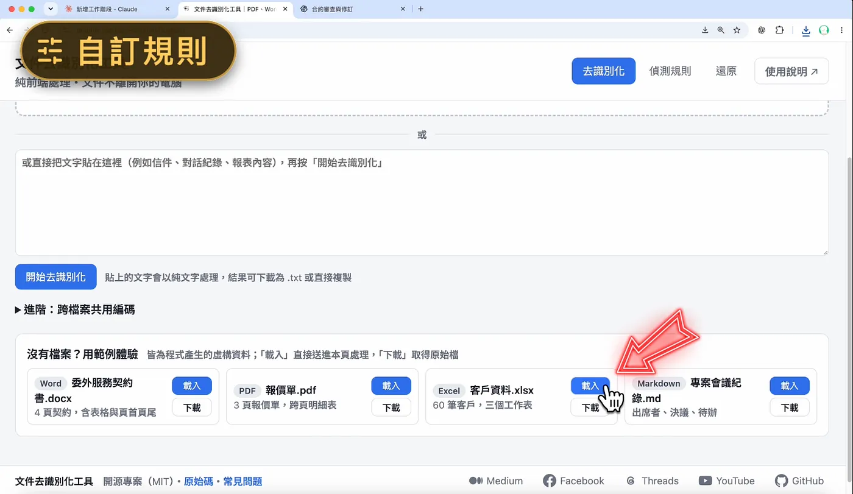Switch to the 合約審查與修訂 browser tab
The width and height of the screenshot is (853, 494).
coord(353,9)
